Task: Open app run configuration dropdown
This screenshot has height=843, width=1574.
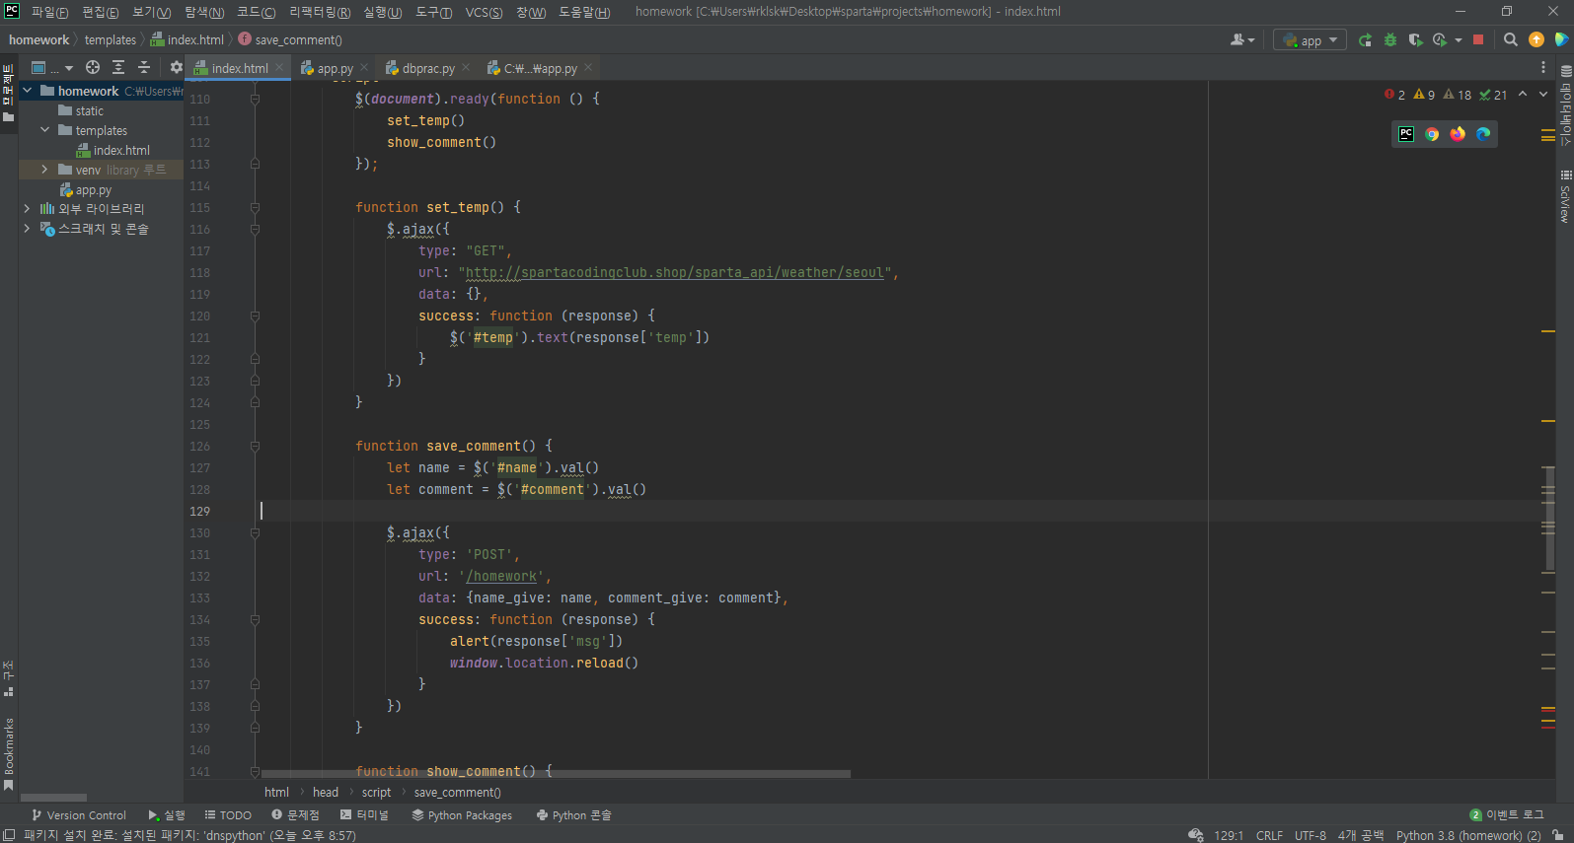Action: click(x=1310, y=40)
